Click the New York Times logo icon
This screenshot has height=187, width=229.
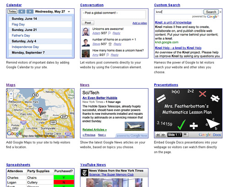pyautogui.click(x=84, y=173)
